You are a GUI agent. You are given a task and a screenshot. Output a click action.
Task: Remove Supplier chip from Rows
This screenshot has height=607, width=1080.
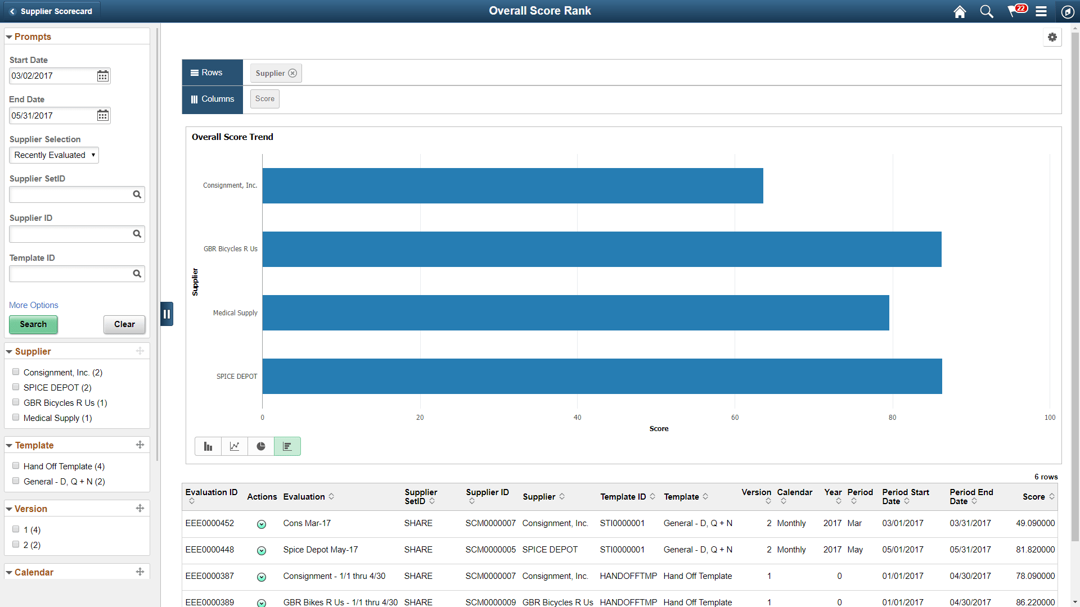tap(292, 73)
